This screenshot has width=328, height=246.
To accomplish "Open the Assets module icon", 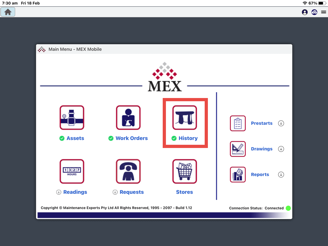I will (x=72, y=118).
